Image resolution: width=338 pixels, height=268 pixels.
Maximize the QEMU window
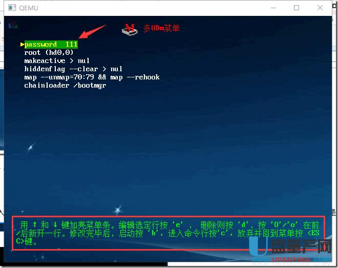pyautogui.click(x=297, y=8)
